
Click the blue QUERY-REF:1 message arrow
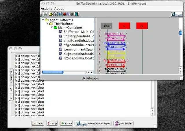116,44
